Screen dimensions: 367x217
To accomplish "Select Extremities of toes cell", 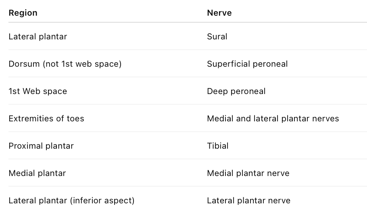I will pyautogui.click(x=46, y=119).
